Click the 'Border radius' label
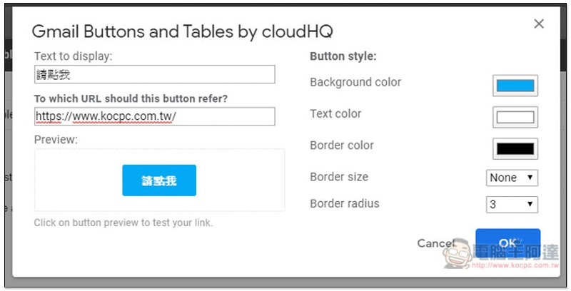The width and height of the screenshot is (571, 291). tap(345, 204)
